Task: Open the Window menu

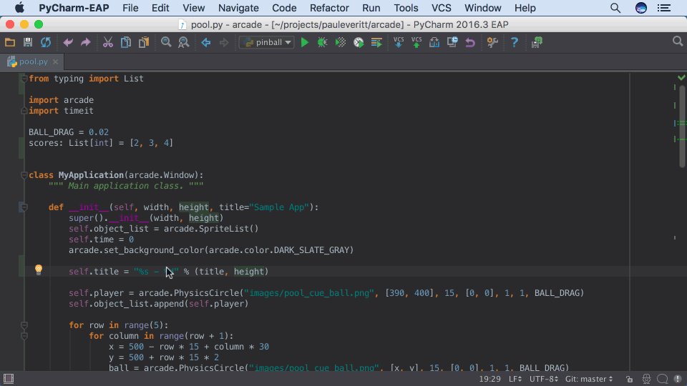Action: tap(482, 8)
